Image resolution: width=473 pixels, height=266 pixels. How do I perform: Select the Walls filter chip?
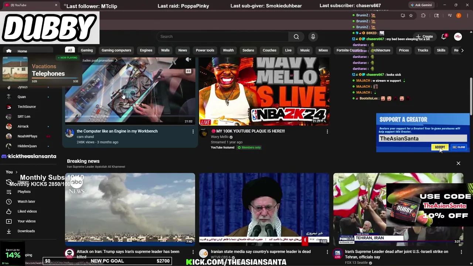[165, 50]
